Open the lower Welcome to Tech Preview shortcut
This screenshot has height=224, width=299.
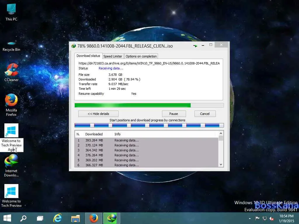coord(11,196)
